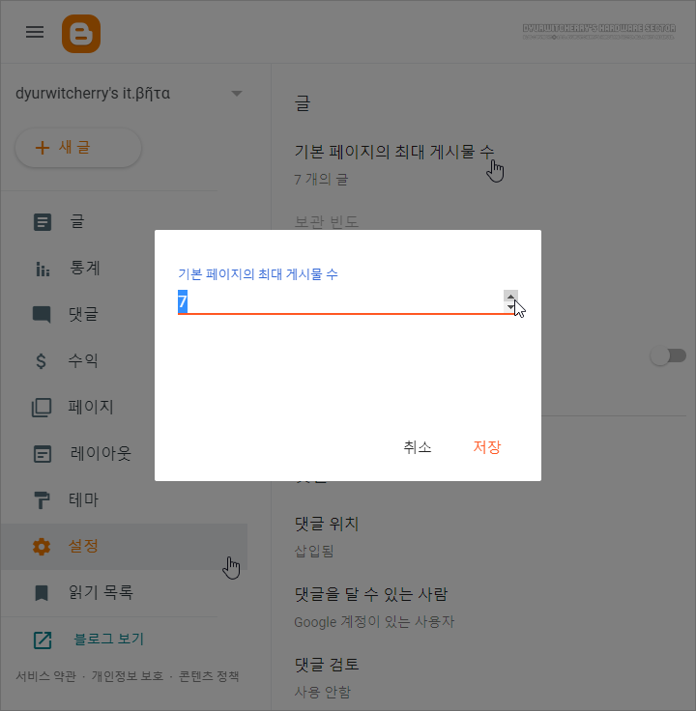Screen dimensions: 696x711
Task: Click the stats (통계) bar chart icon
Action: click(43, 269)
